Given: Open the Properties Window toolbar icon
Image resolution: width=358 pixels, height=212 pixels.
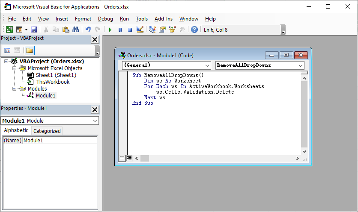Looking at the screenshot, I should pos(162,29).
